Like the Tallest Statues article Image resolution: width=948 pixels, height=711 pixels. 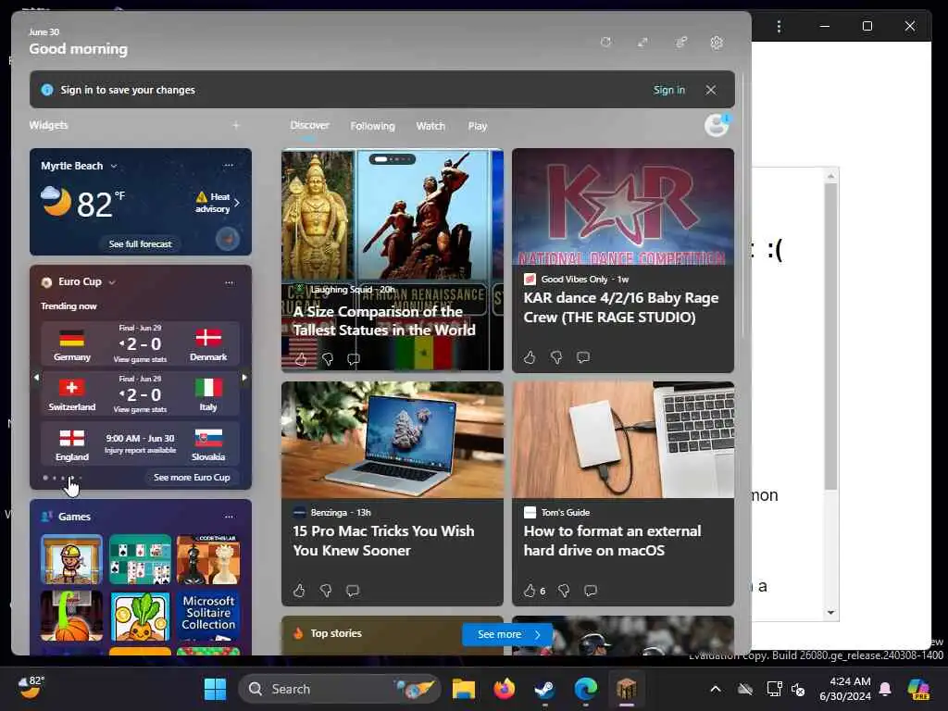click(x=301, y=359)
